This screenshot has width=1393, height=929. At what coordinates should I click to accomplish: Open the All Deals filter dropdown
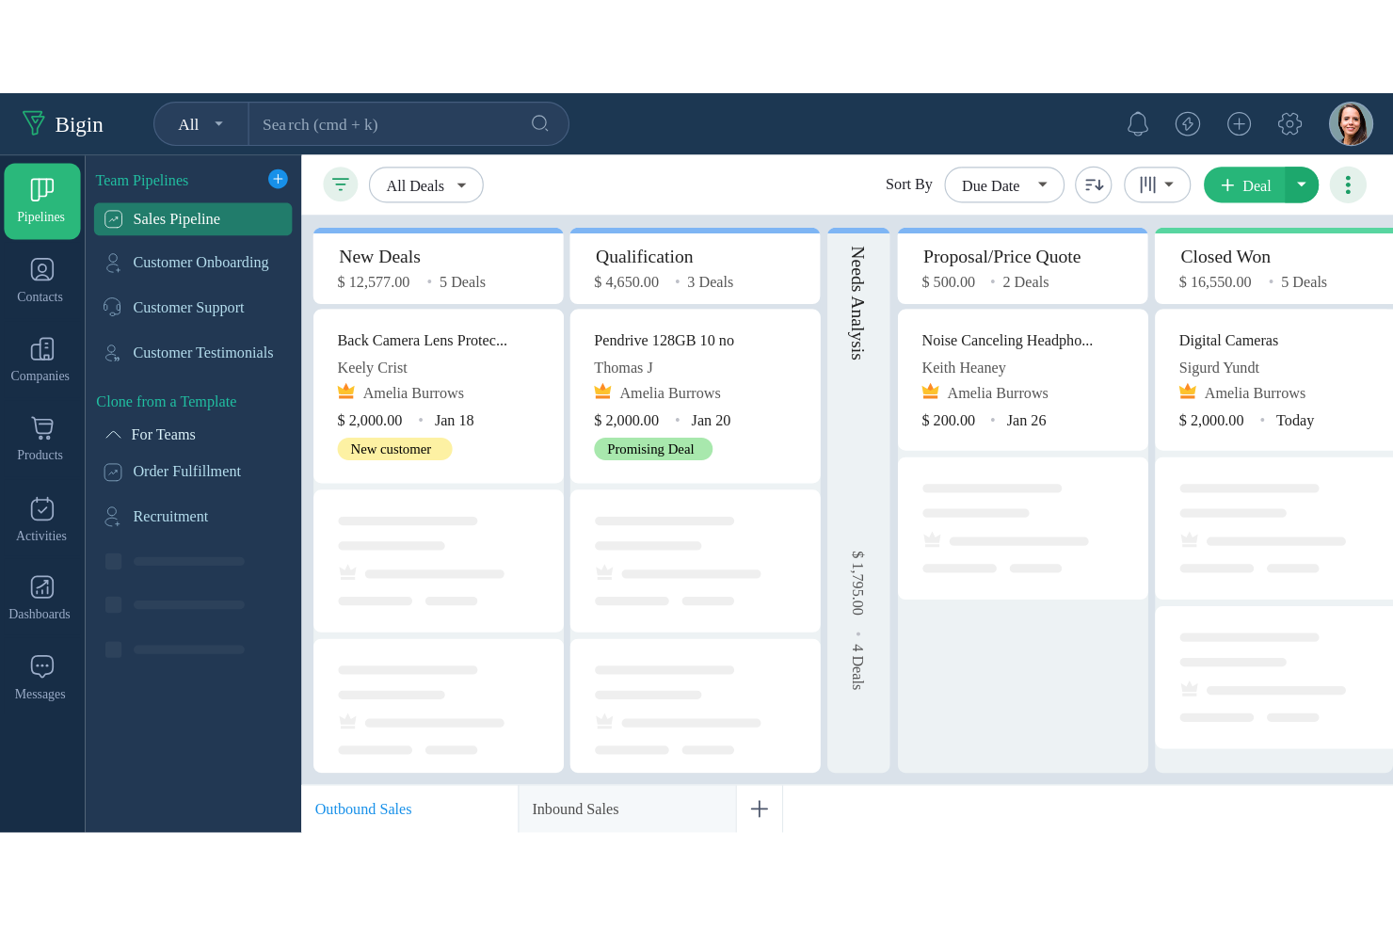click(x=425, y=184)
